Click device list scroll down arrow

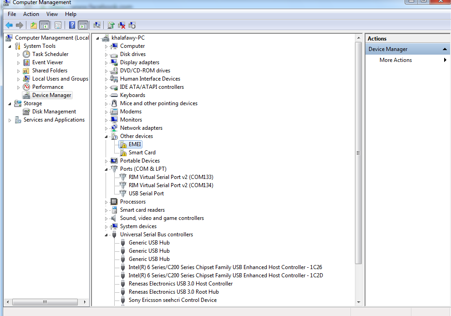[358, 302]
